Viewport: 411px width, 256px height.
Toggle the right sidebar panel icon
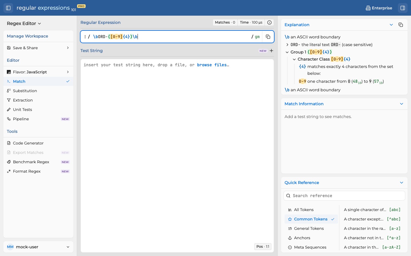click(x=403, y=8)
